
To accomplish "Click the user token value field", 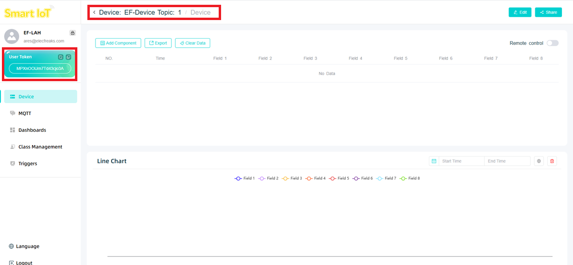I will pyautogui.click(x=40, y=69).
